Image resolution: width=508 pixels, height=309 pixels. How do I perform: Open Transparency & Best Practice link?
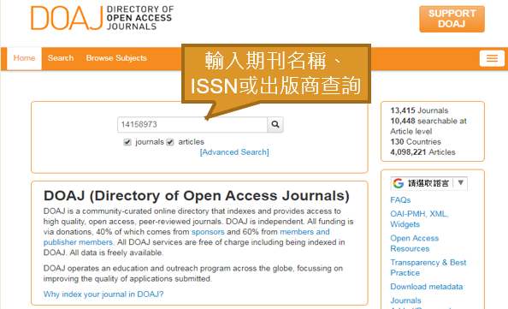click(x=428, y=268)
